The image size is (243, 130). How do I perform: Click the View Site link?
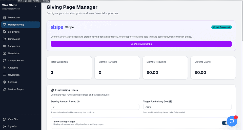pos(13,119)
